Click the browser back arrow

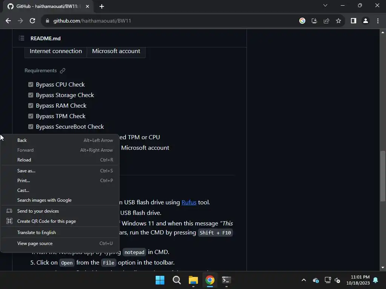[x=8, y=21]
